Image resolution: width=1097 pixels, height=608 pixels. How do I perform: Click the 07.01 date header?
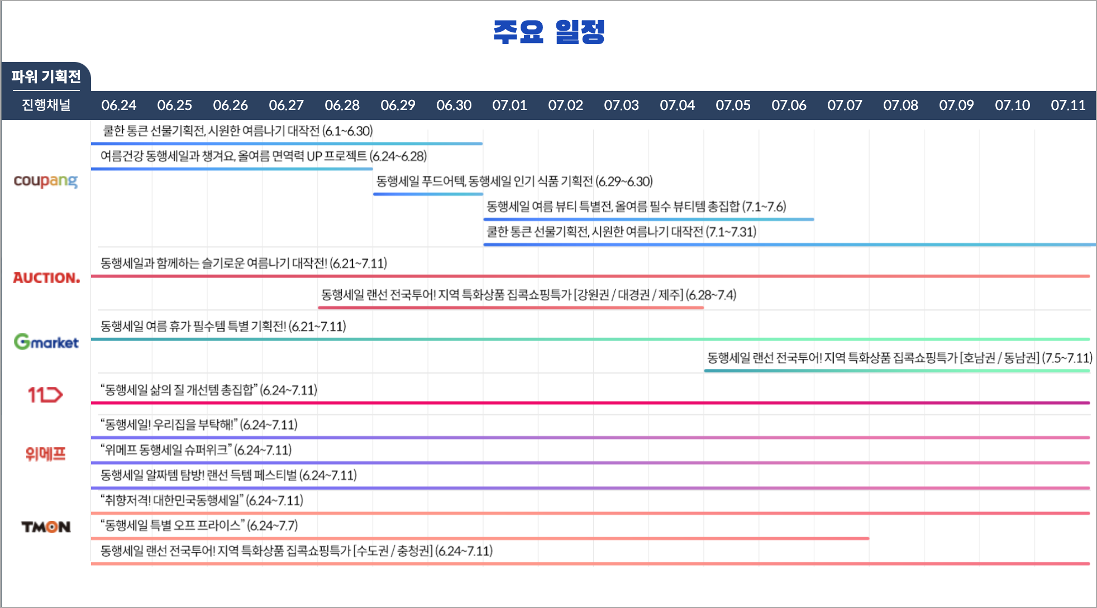pyautogui.click(x=509, y=105)
